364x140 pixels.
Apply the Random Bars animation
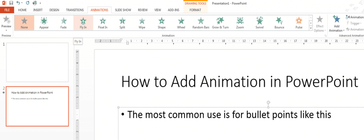coord(201,23)
